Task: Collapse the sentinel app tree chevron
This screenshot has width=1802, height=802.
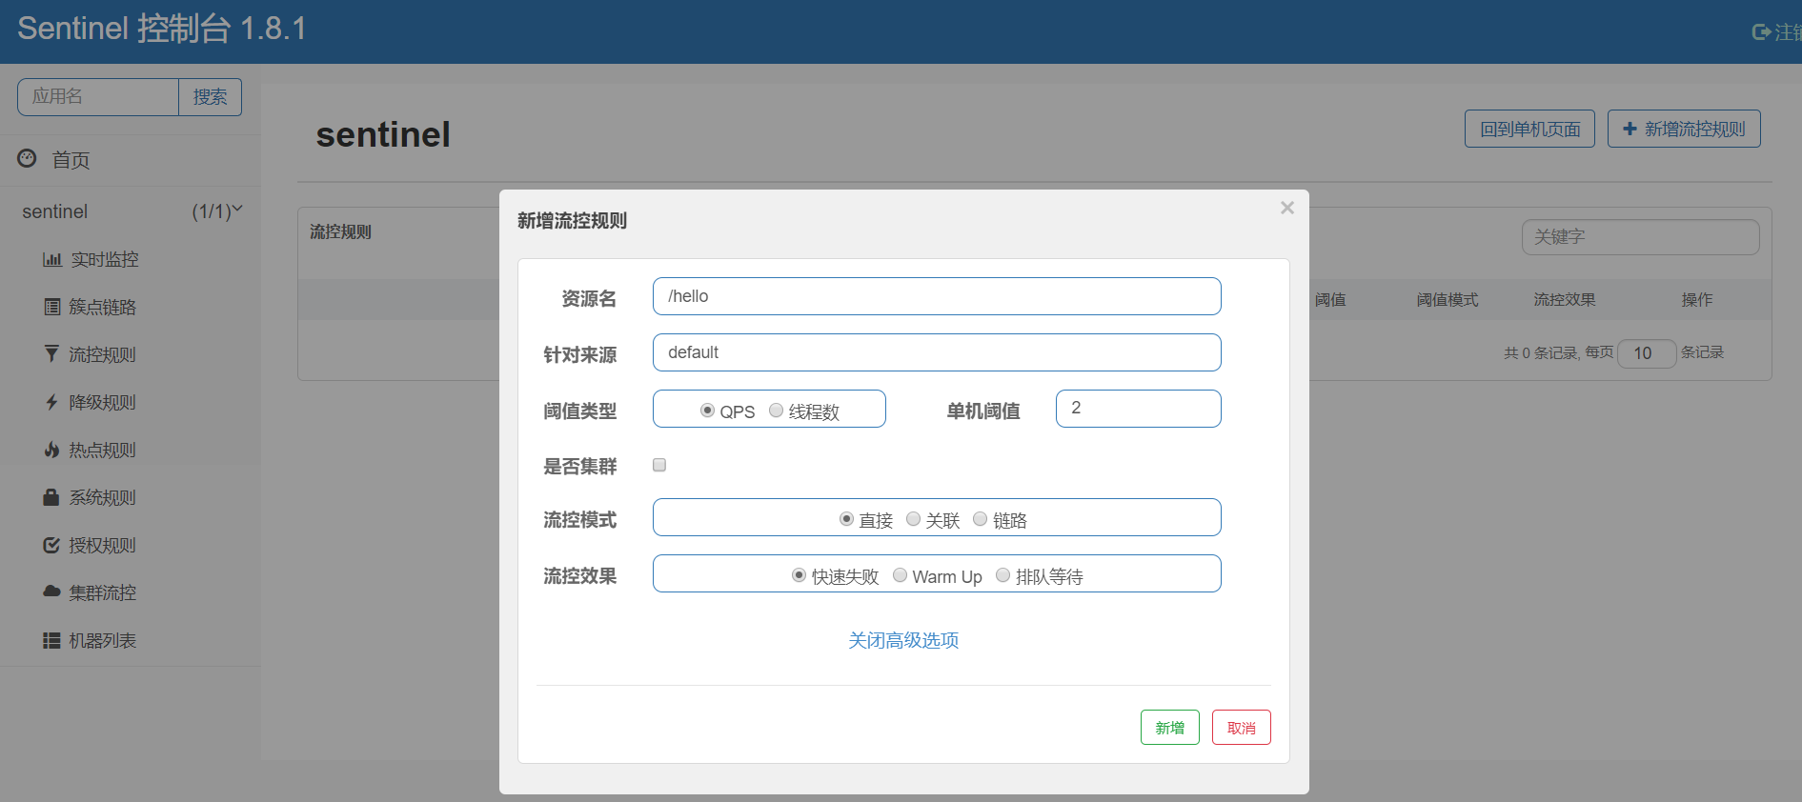Action: pyautogui.click(x=237, y=209)
